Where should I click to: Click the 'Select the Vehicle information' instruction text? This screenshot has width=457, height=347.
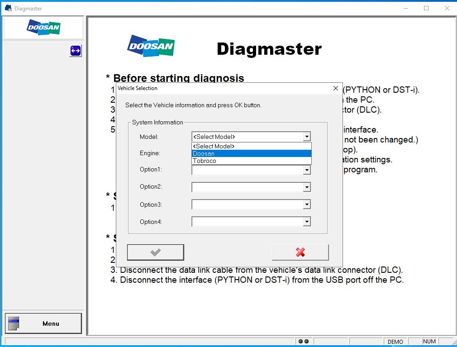[193, 105]
